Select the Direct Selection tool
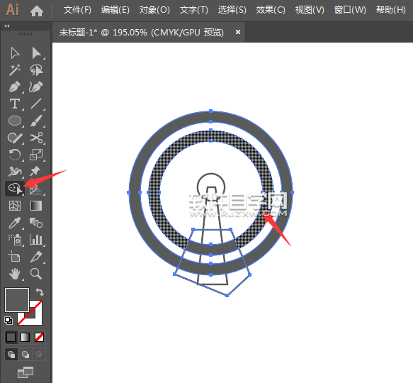413x383 pixels. [x=36, y=53]
